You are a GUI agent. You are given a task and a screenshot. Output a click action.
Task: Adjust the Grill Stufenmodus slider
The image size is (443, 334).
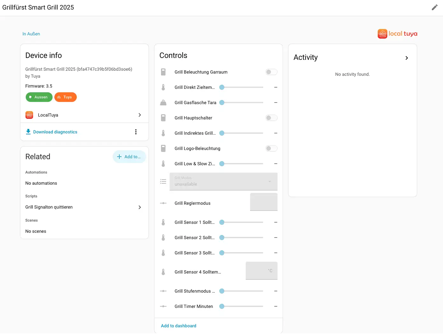pos(242,291)
